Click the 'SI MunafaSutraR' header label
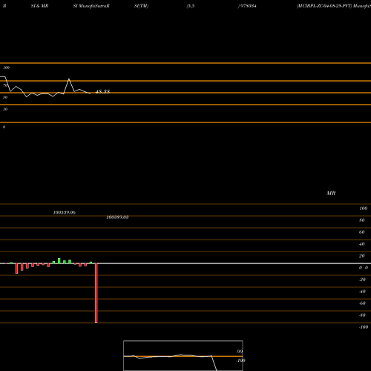Screen dimensions: 371x371 pyautogui.click(x=91, y=6)
